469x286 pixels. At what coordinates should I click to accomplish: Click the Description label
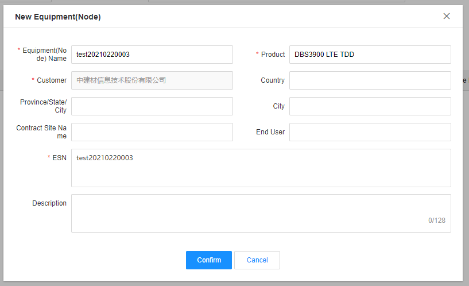click(49, 203)
